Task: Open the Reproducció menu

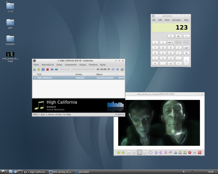Action: [x=48, y=65]
